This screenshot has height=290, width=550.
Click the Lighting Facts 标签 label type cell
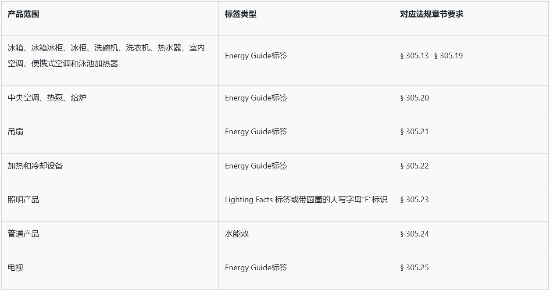tap(306, 200)
